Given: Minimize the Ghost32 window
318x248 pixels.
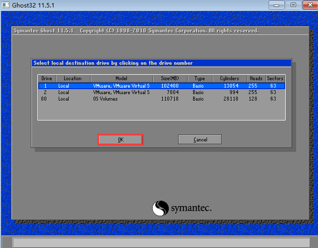Looking at the screenshot, I should (278, 5).
